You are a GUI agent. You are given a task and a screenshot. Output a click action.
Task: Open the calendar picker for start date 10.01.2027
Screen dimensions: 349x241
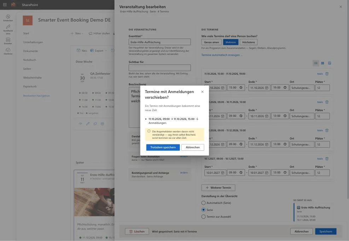(x=222, y=173)
